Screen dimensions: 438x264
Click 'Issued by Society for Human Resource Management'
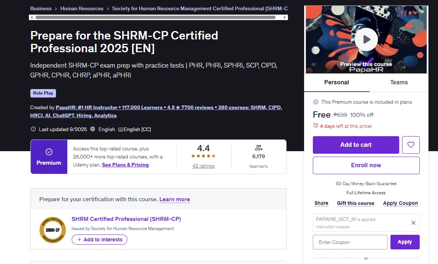pyautogui.click(x=123, y=229)
